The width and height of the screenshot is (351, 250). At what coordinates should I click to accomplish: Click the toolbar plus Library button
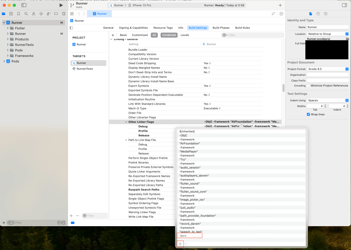coord(280,5)
